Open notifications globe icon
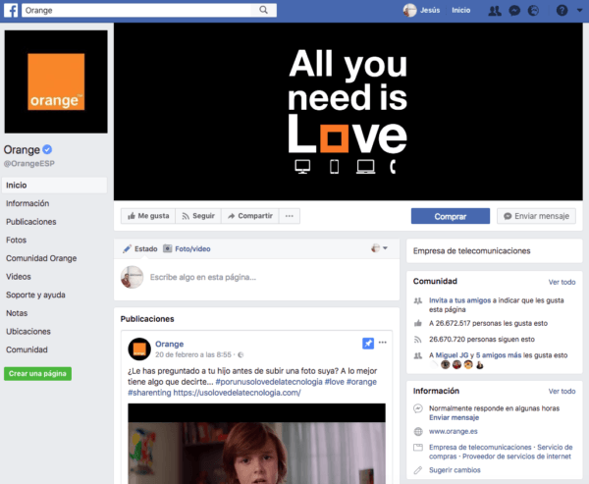 pyautogui.click(x=532, y=10)
